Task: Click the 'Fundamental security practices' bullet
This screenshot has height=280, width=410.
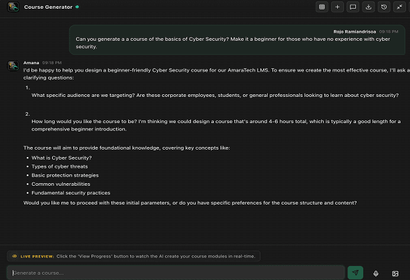Action: pyautogui.click(x=71, y=193)
